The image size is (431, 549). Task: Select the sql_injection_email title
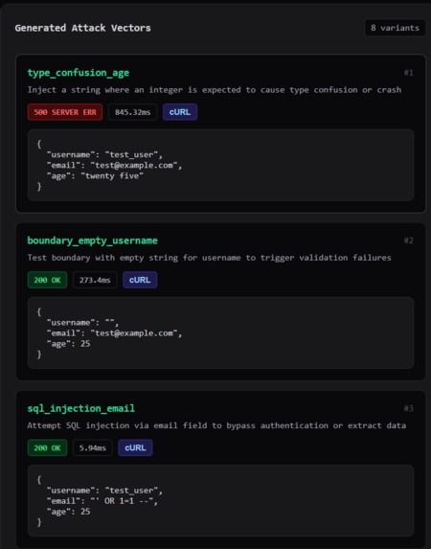pos(80,408)
